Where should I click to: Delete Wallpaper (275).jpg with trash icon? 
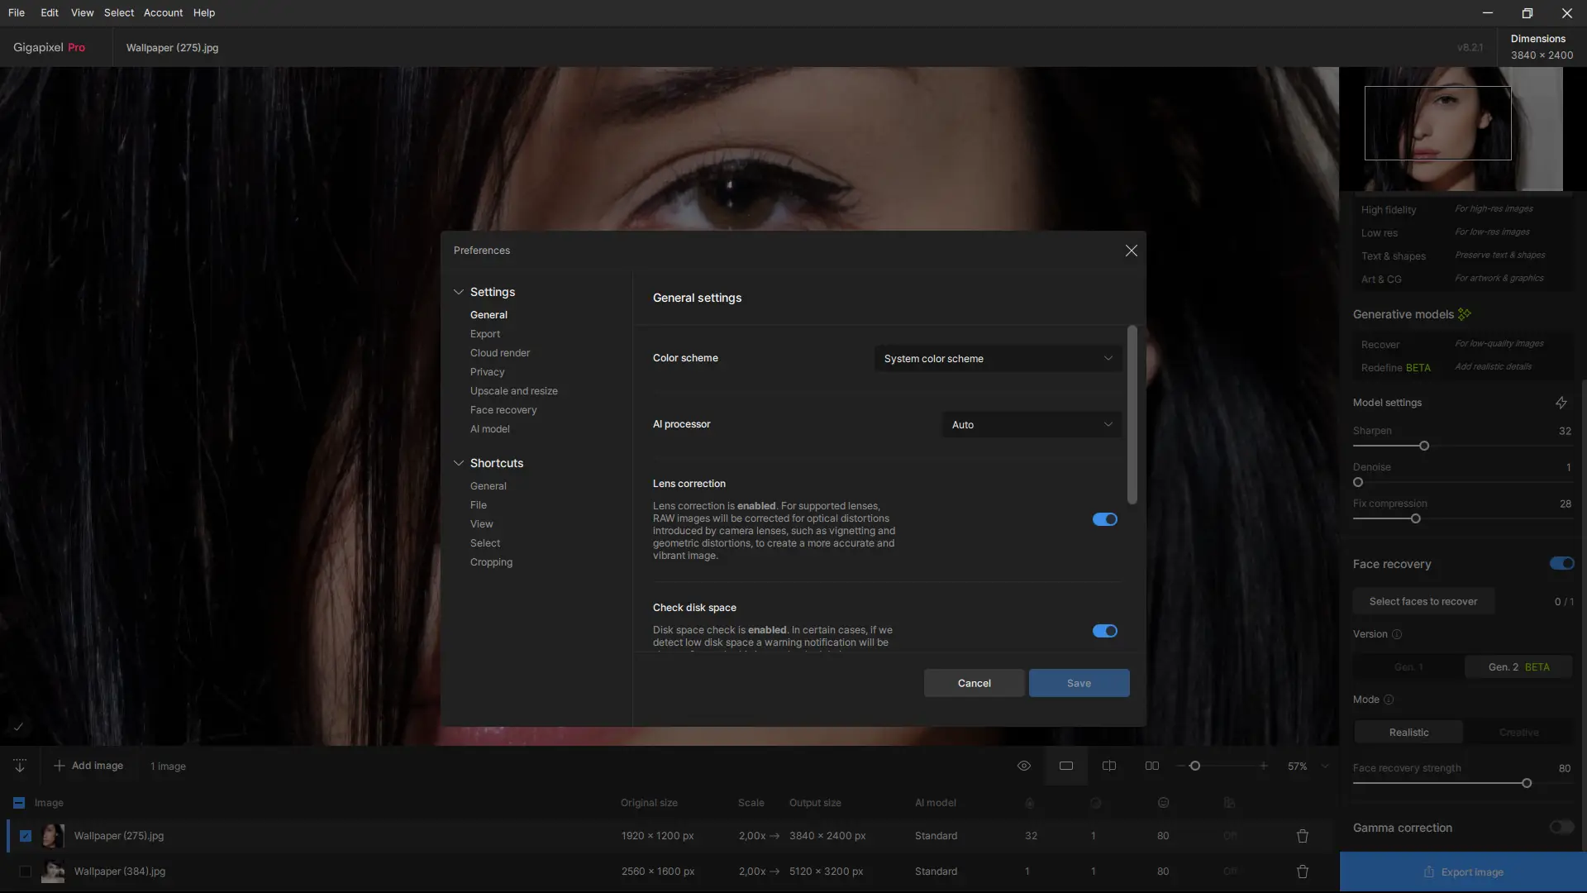[x=1303, y=836]
